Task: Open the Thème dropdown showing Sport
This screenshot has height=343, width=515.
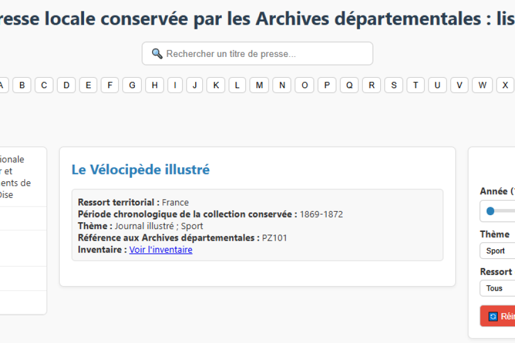Action: (x=497, y=251)
